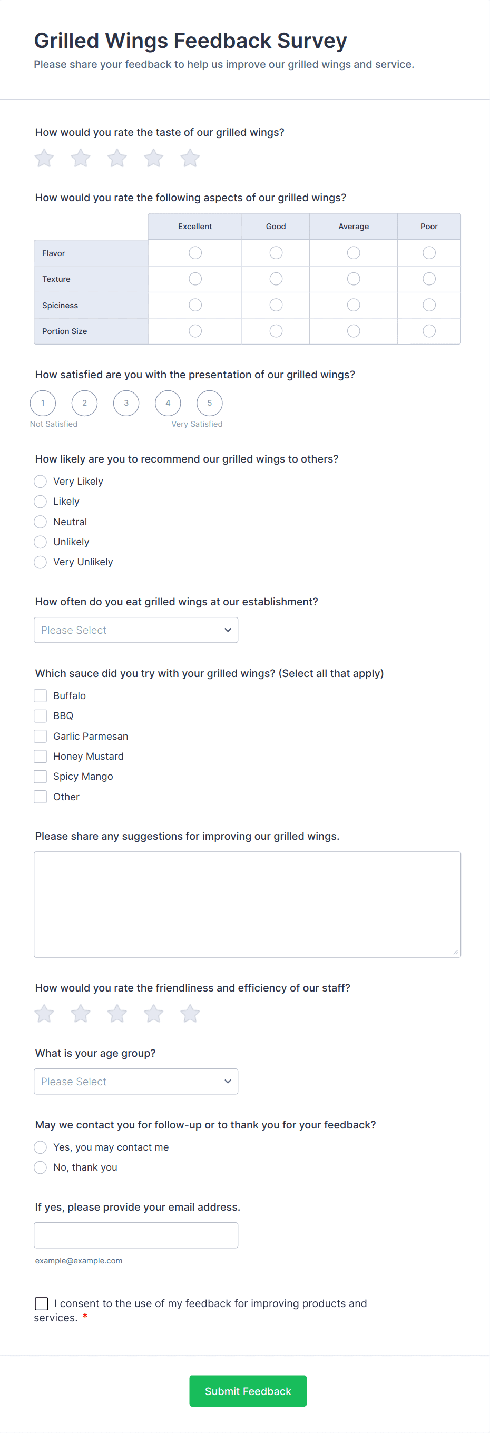Tick the Honey Mustard checkbox
Screen dimensions: 490x1433
click(40, 756)
